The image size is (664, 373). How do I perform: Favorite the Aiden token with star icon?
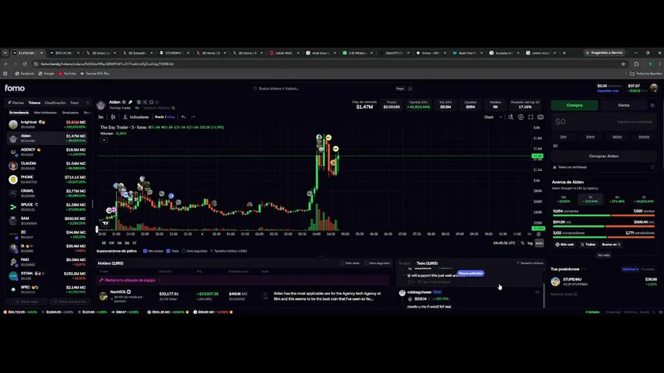click(x=157, y=102)
